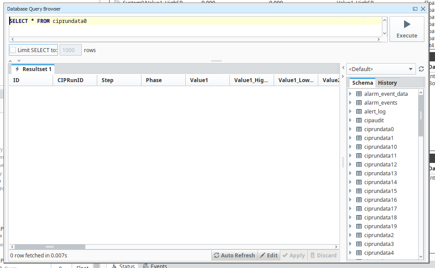Click the ciprundata14 table icon
Image resolution: width=435 pixels, height=268 pixels.
[359, 182]
